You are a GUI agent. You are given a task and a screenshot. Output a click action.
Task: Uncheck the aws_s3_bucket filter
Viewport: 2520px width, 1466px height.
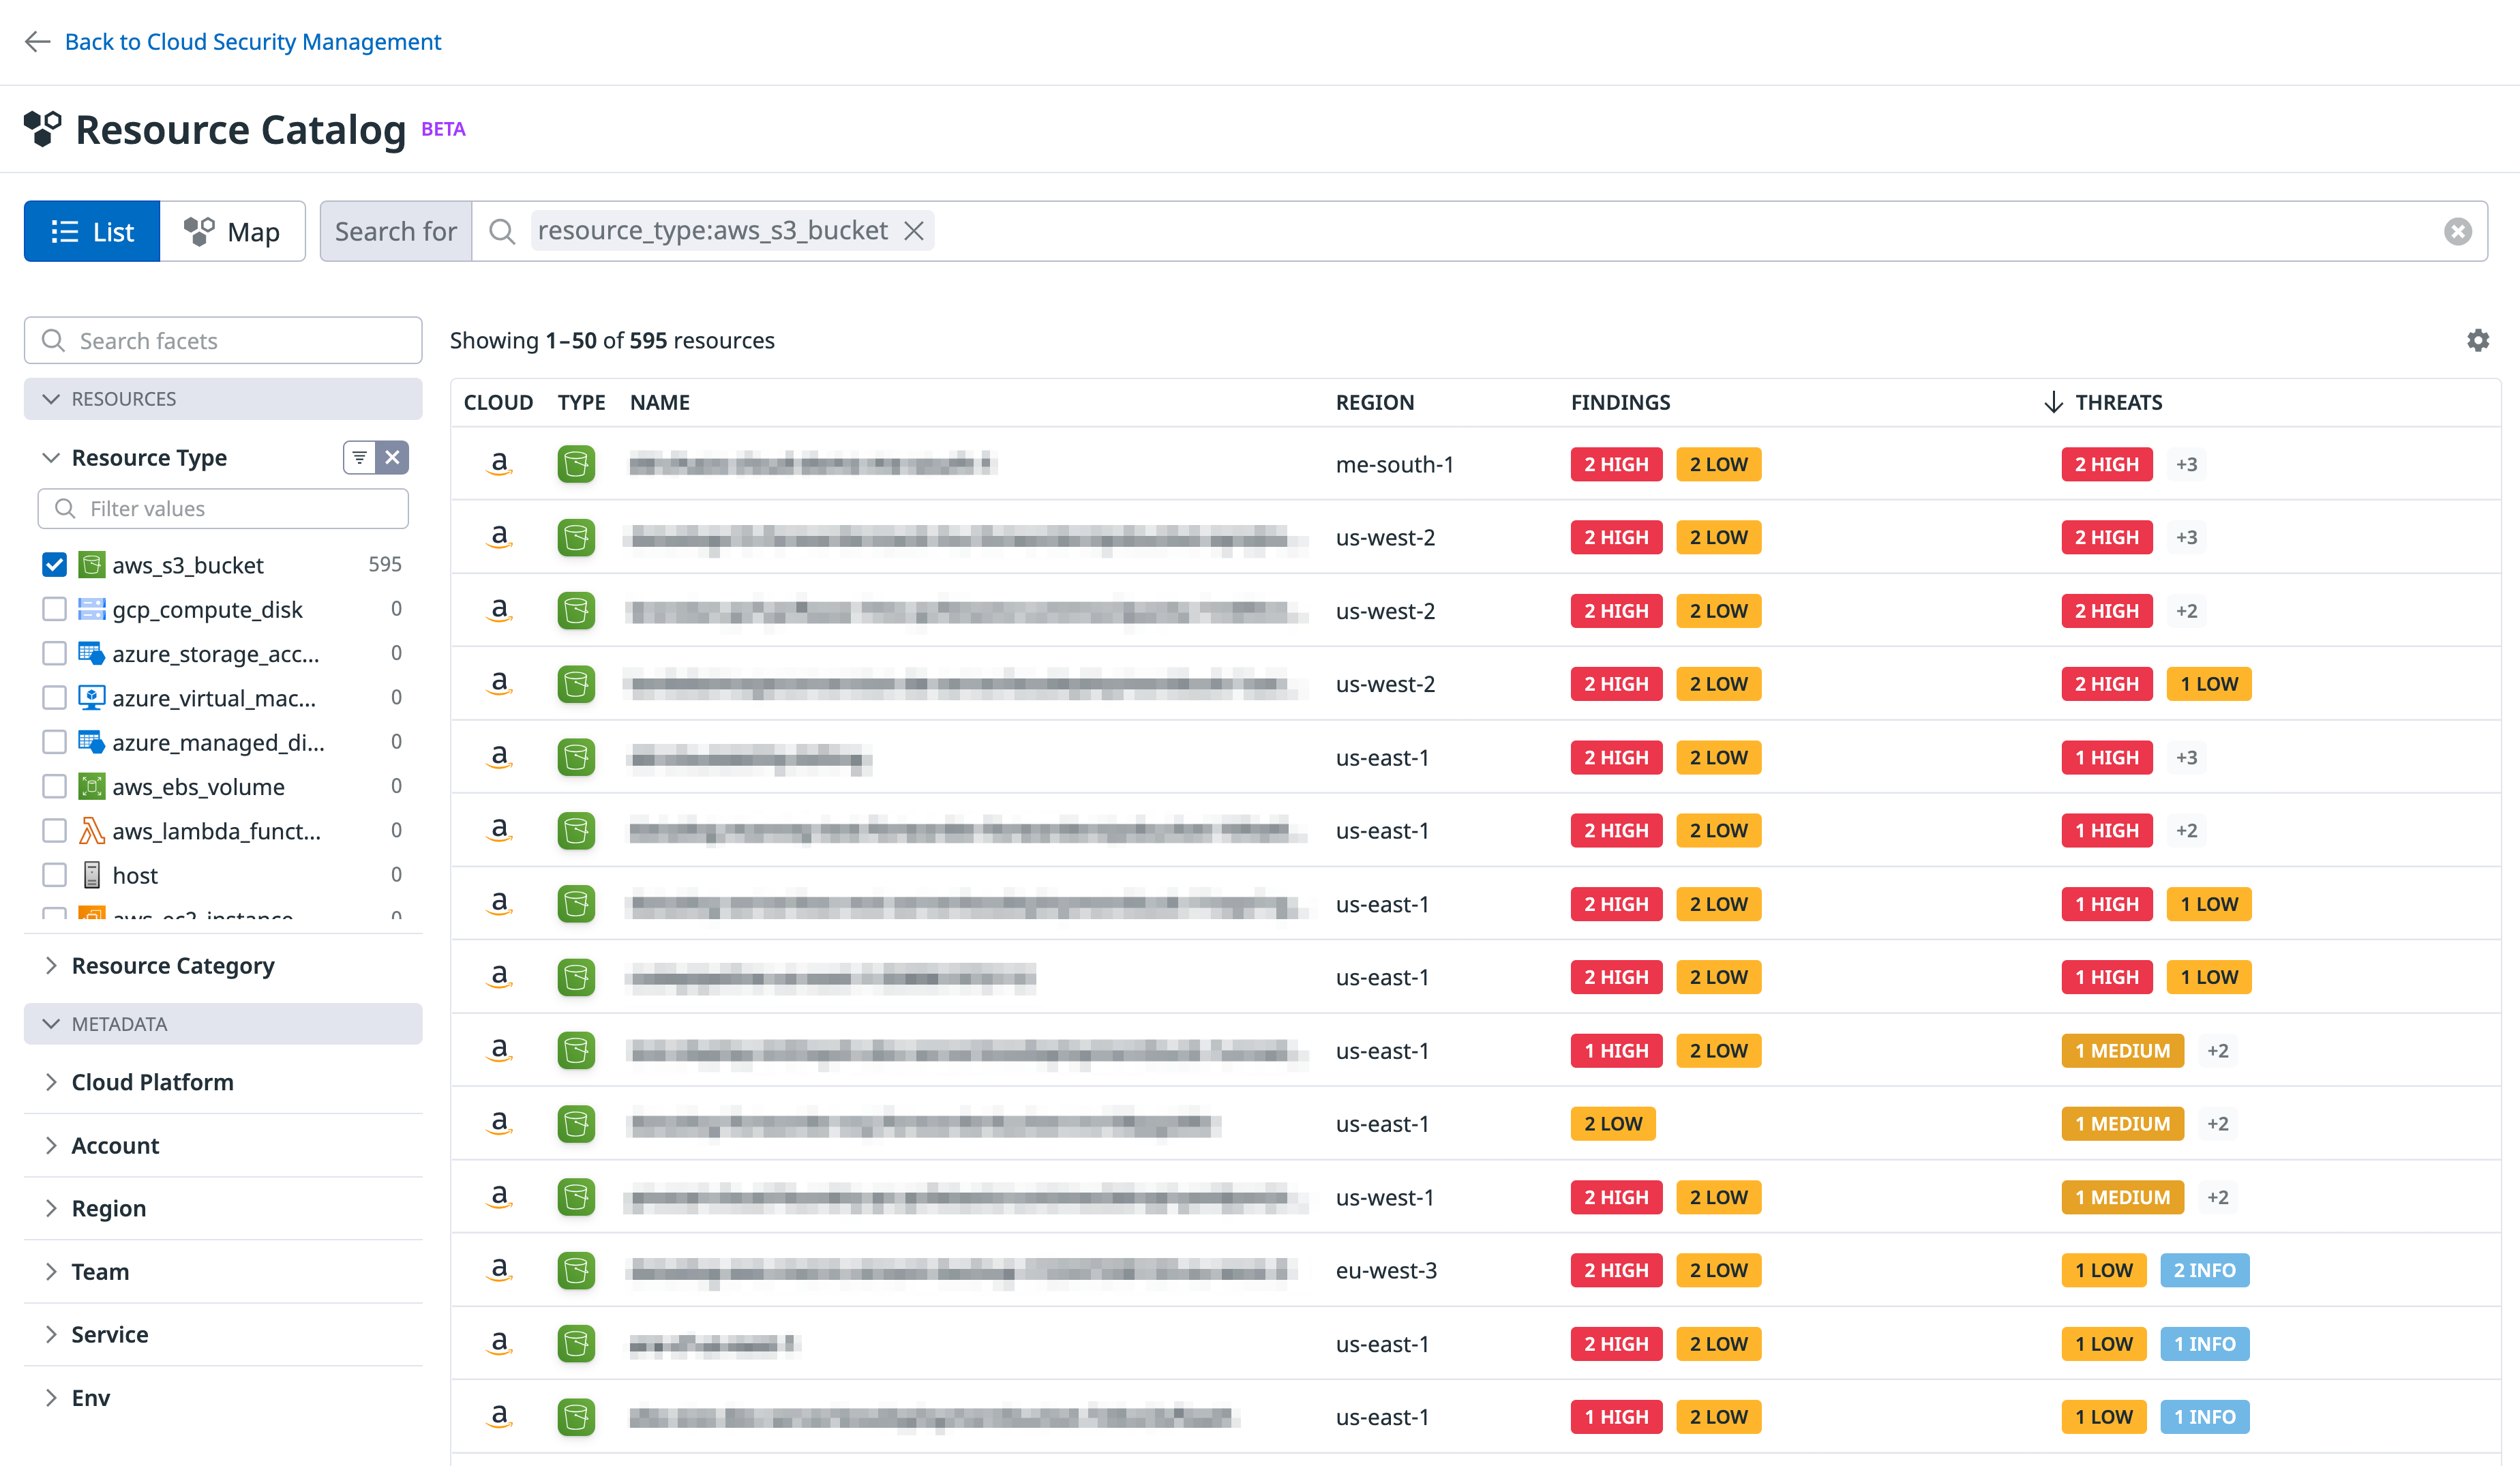tap(54, 564)
